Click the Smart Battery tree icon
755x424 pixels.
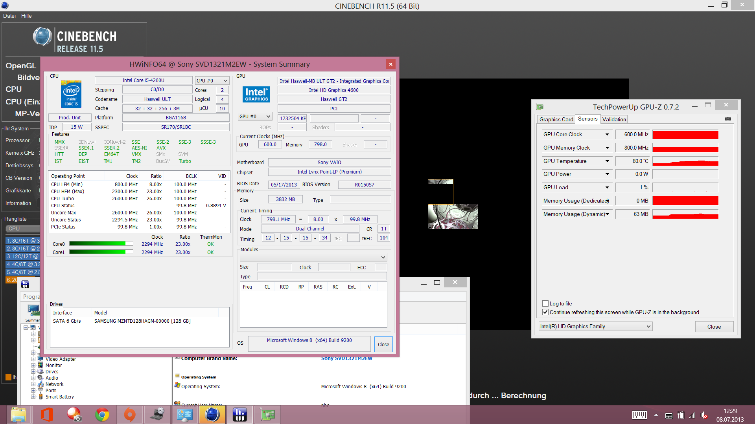point(41,397)
